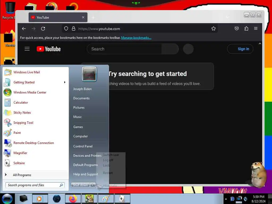Sign in to YouTube

tap(240, 49)
